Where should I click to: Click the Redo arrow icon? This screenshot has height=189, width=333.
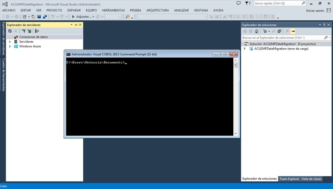(62, 17)
